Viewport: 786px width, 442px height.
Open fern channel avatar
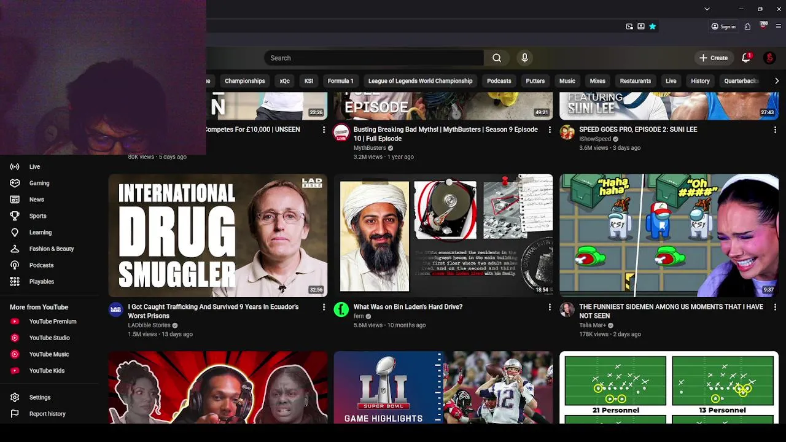coord(341,309)
